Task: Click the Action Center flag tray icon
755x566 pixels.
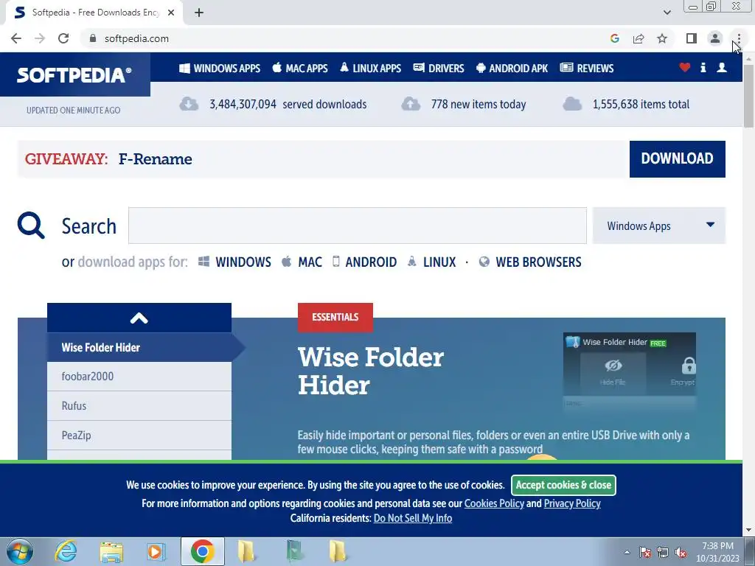Action: click(x=645, y=553)
